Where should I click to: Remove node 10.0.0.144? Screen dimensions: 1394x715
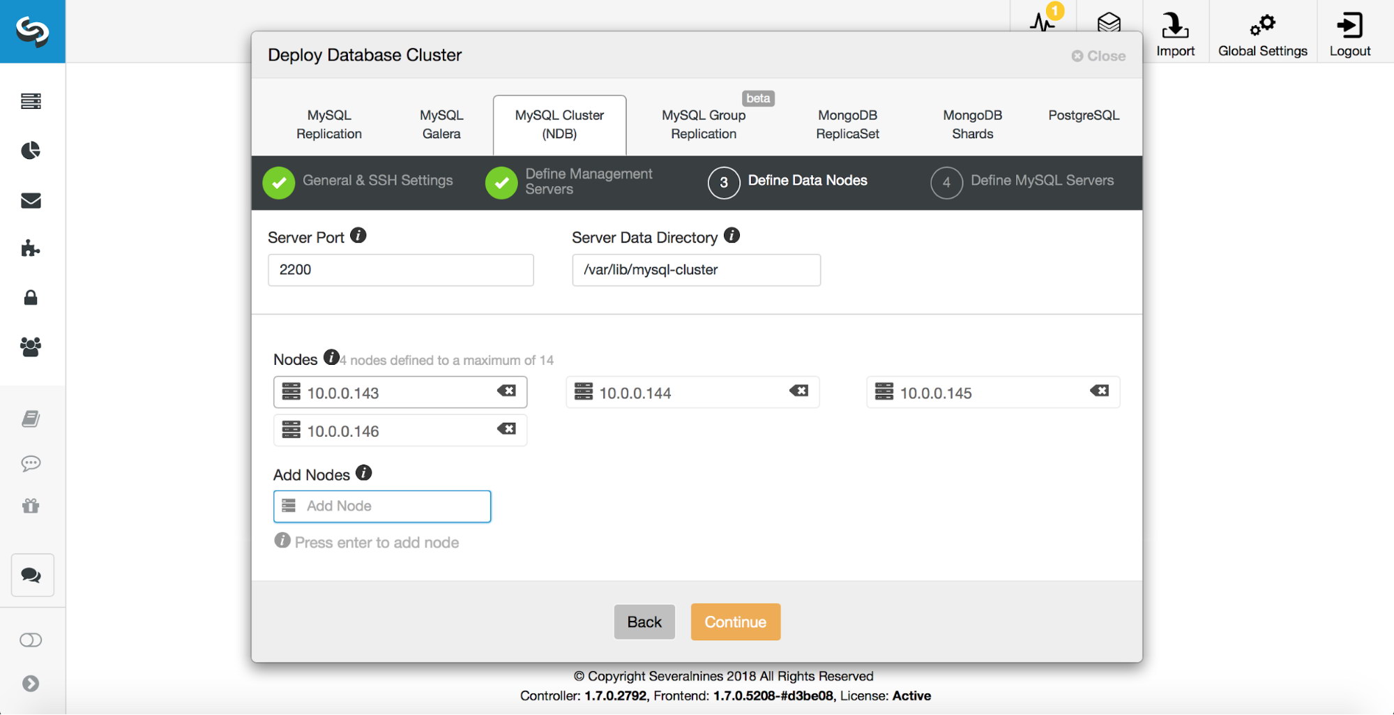pos(798,391)
